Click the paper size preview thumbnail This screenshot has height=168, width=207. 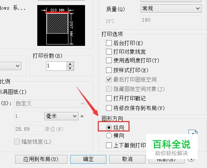tap(61, 25)
